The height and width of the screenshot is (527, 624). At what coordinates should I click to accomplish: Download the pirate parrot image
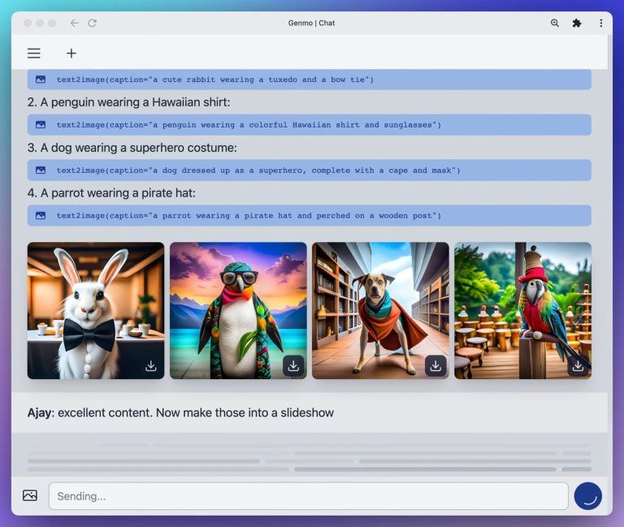578,365
